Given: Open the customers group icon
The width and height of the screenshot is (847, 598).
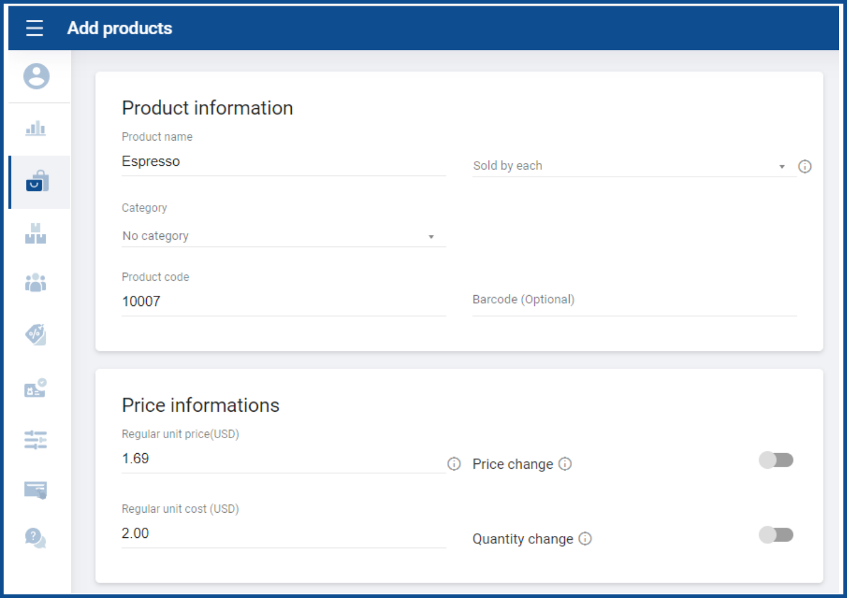Looking at the screenshot, I should coord(35,282).
